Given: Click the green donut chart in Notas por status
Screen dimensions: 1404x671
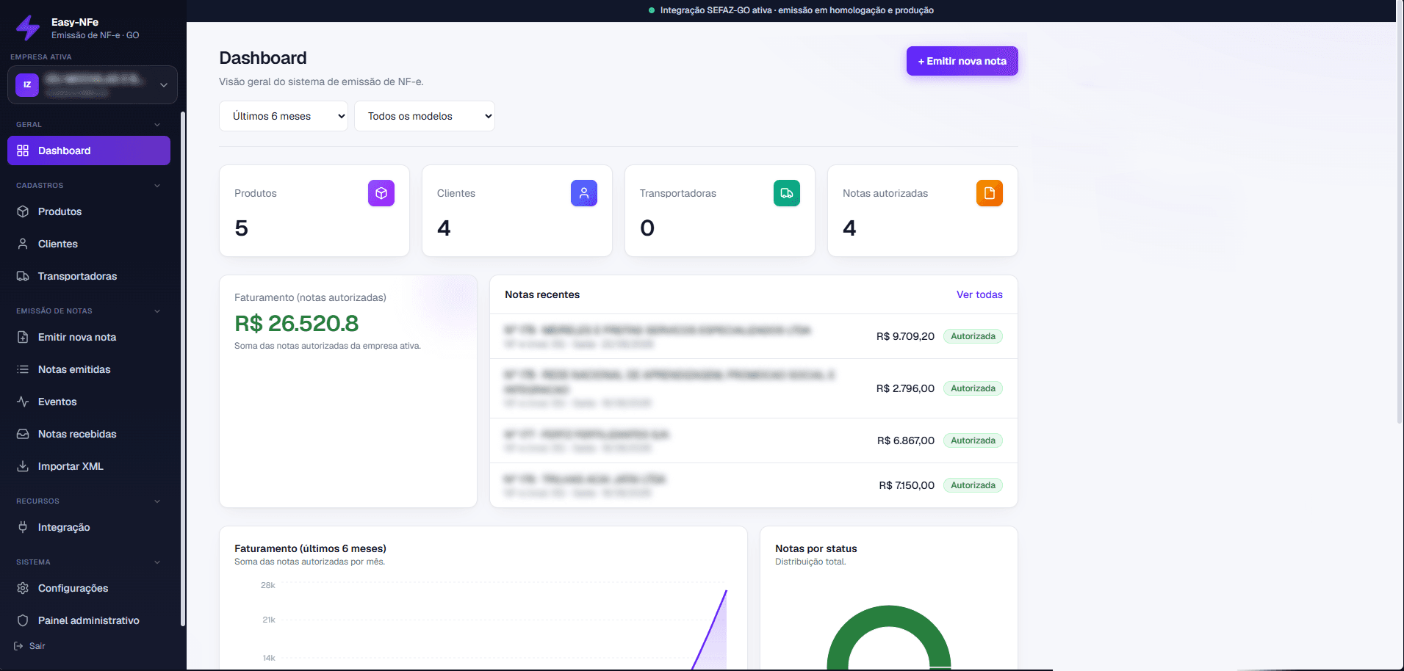Looking at the screenshot, I should [x=889, y=636].
